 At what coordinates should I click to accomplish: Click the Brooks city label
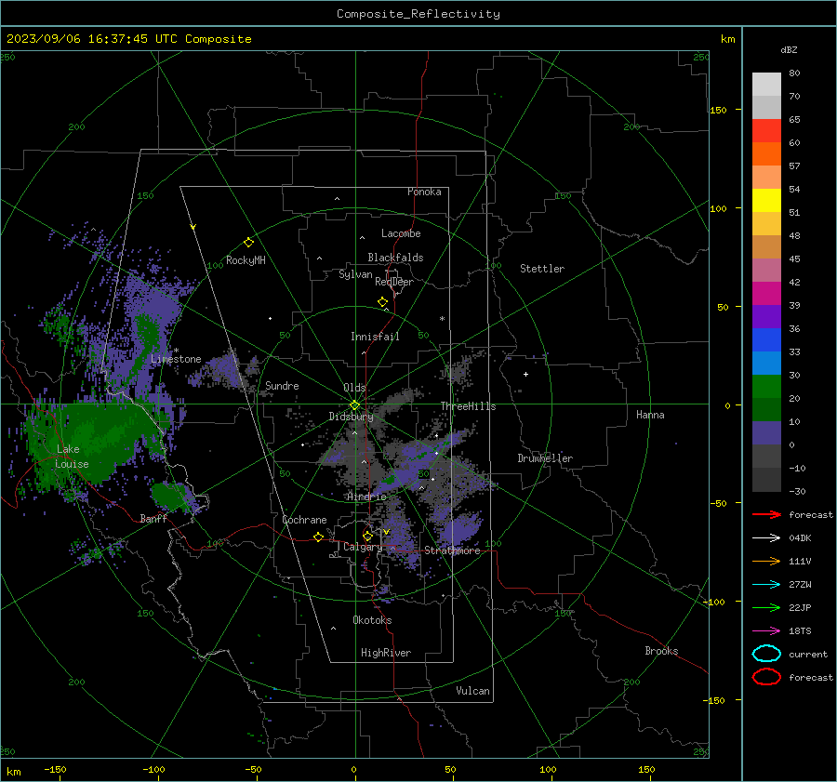(661, 651)
